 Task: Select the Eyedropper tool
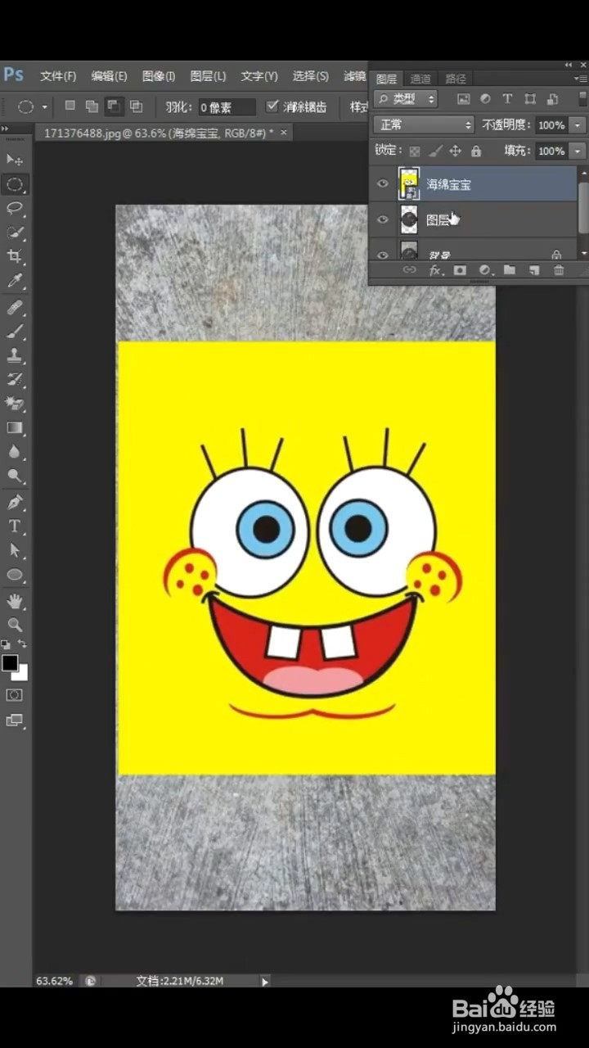click(15, 282)
